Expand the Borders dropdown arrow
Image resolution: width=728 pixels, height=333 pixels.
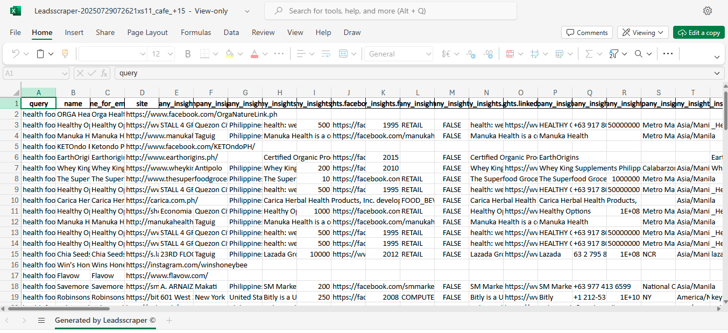point(216,54)
